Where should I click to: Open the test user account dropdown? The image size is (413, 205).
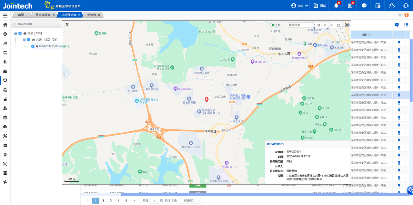tap(300, 5)
